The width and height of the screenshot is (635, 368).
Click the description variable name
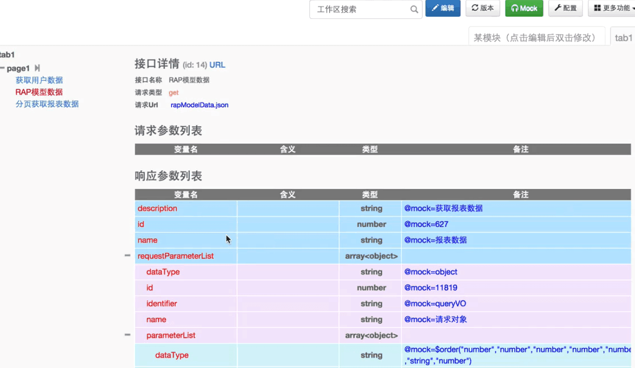coord(157,208)
